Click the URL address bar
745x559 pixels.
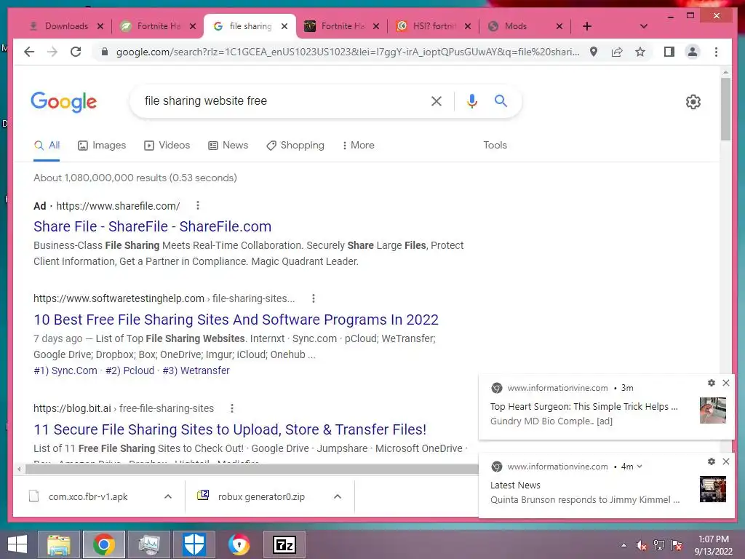[x=347, y=52]
